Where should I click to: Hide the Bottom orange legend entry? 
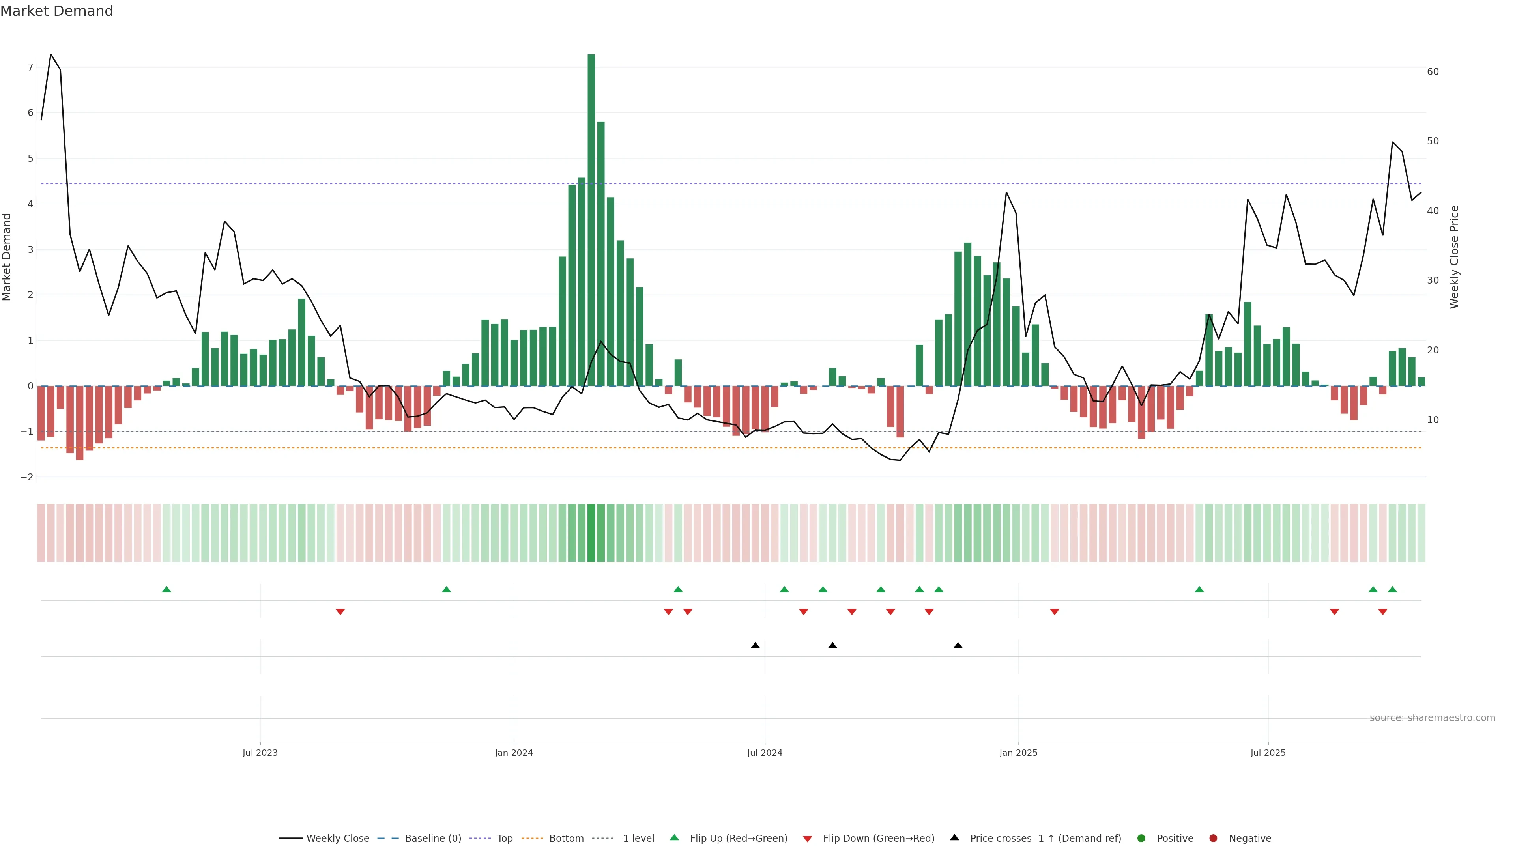tap(566, 839)
